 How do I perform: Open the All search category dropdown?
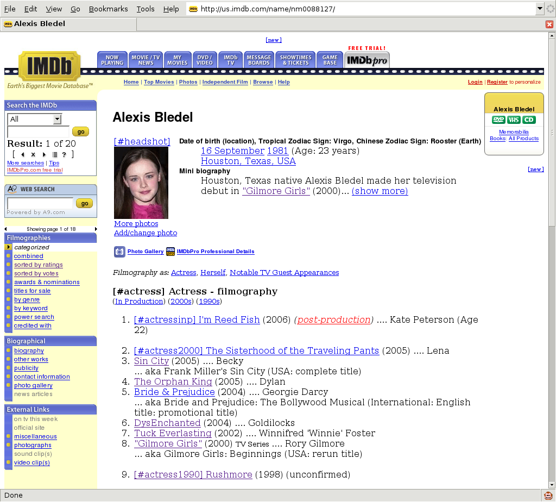pyautogui.click(x=34, y=119)
